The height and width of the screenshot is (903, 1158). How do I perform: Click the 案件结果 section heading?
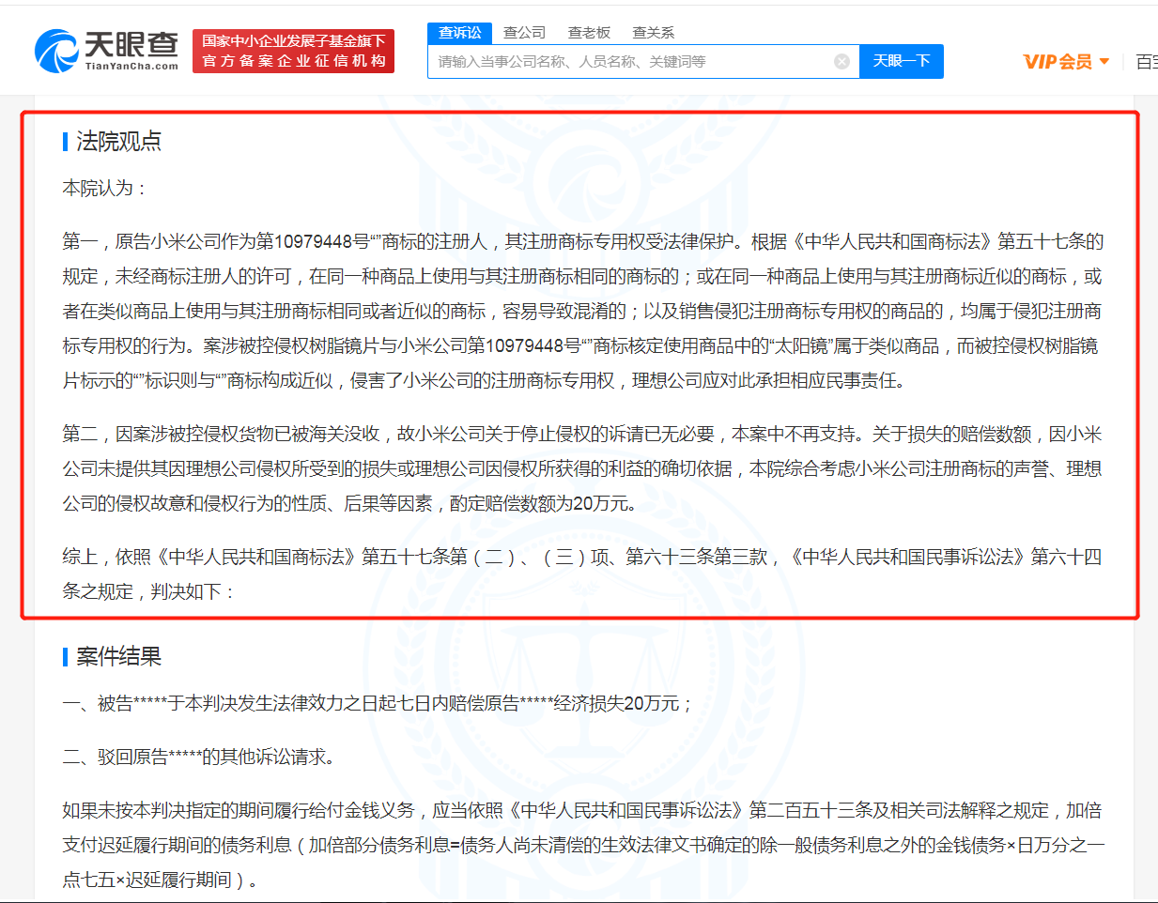tap(118, 656)
